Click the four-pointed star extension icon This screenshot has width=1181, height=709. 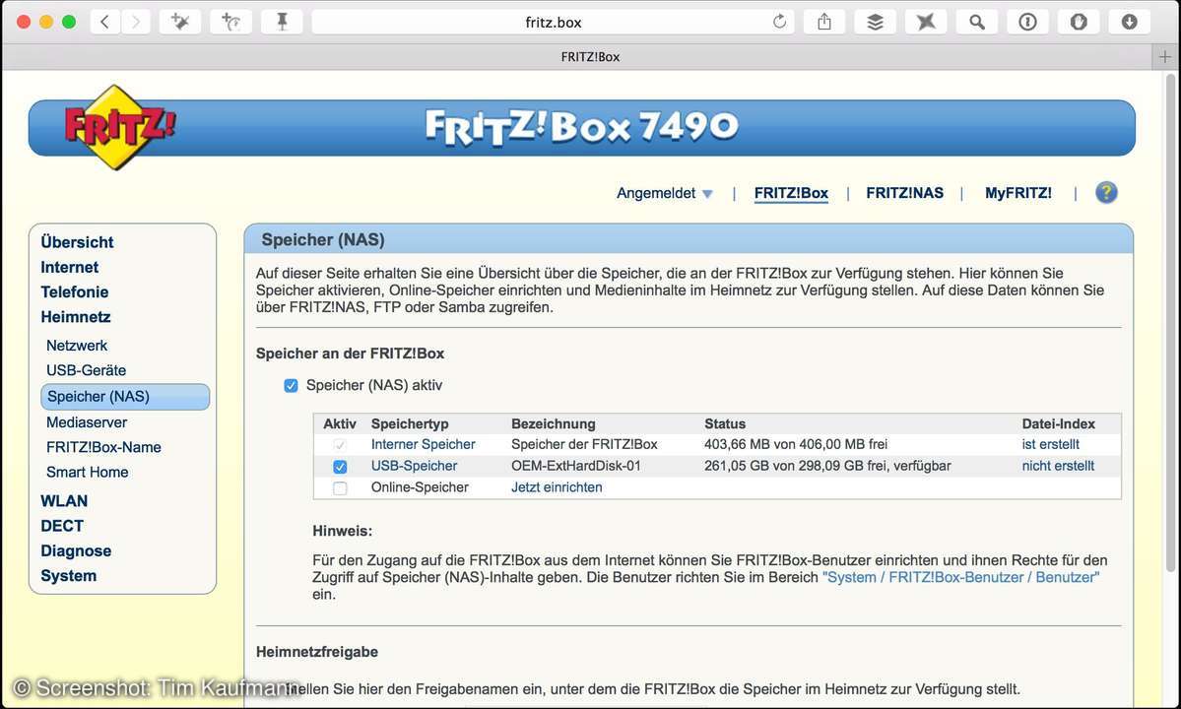[x=927, y=22]
